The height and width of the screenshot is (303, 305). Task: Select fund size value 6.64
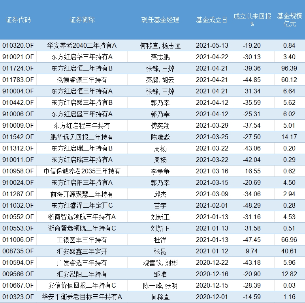pos(289,91)
